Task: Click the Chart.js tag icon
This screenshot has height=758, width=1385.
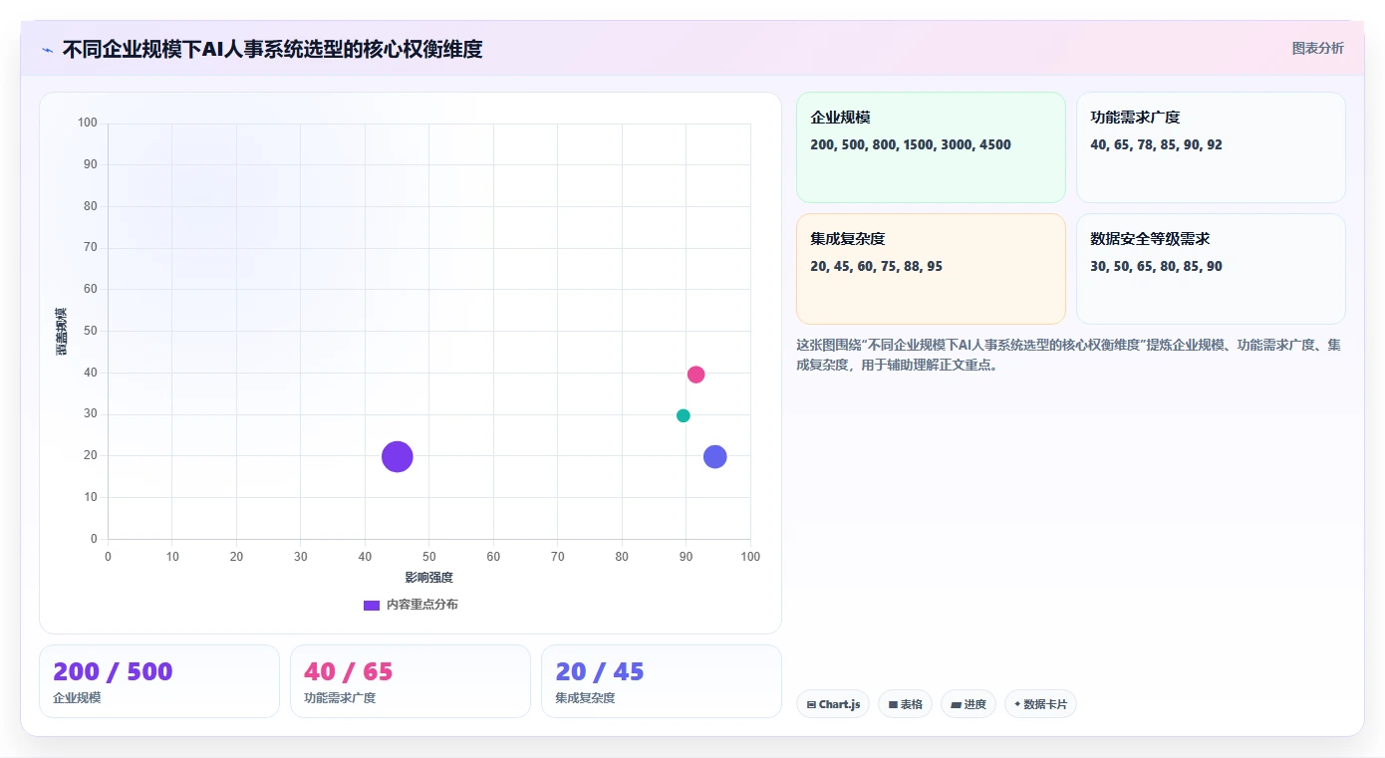Action: click(x=811, y=705)
